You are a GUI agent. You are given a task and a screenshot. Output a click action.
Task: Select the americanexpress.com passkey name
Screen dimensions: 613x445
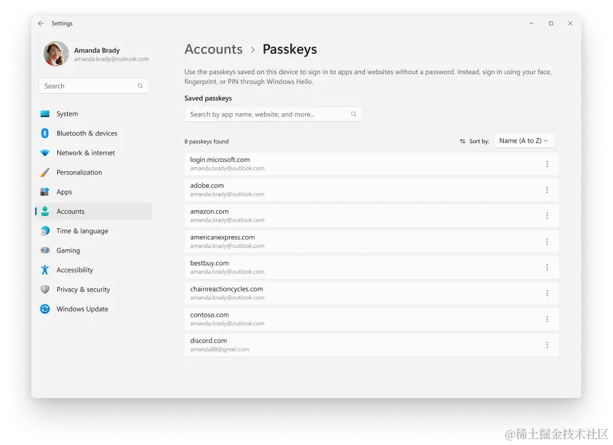point(222,237)
